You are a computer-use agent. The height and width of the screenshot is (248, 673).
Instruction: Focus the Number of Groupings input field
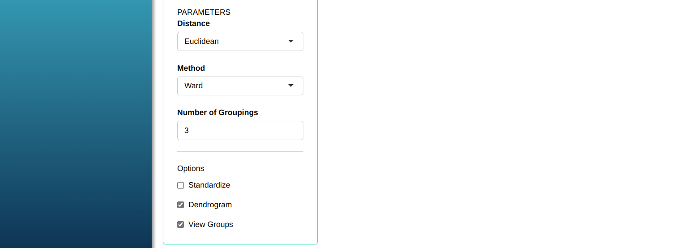240,131
